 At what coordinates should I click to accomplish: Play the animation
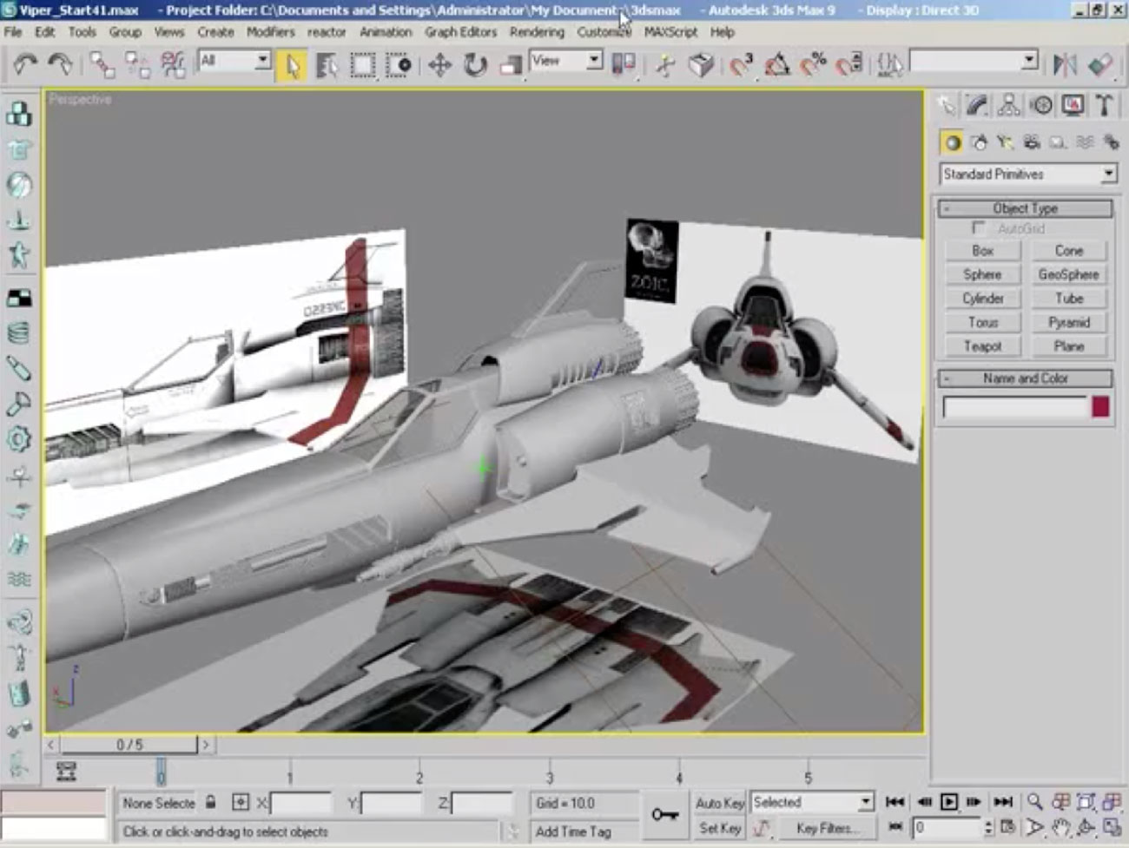[x=949, y=802]
